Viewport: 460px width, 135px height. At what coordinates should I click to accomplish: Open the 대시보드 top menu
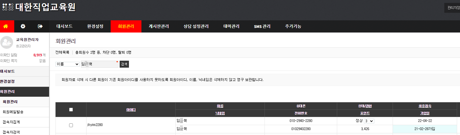pyautogui.click(x=64, y=26)
